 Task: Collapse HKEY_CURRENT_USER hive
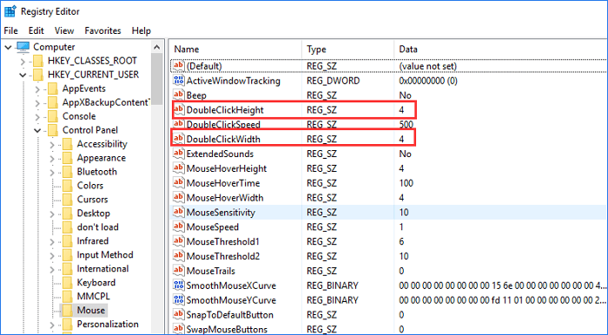pos(23,76)
